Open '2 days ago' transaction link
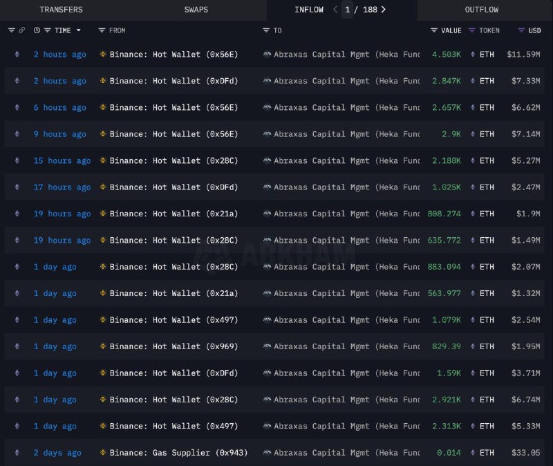553x466 pixels. [x=57, y=453]
